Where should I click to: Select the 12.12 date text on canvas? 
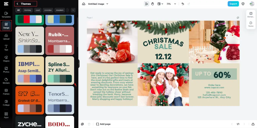[163, 56]
